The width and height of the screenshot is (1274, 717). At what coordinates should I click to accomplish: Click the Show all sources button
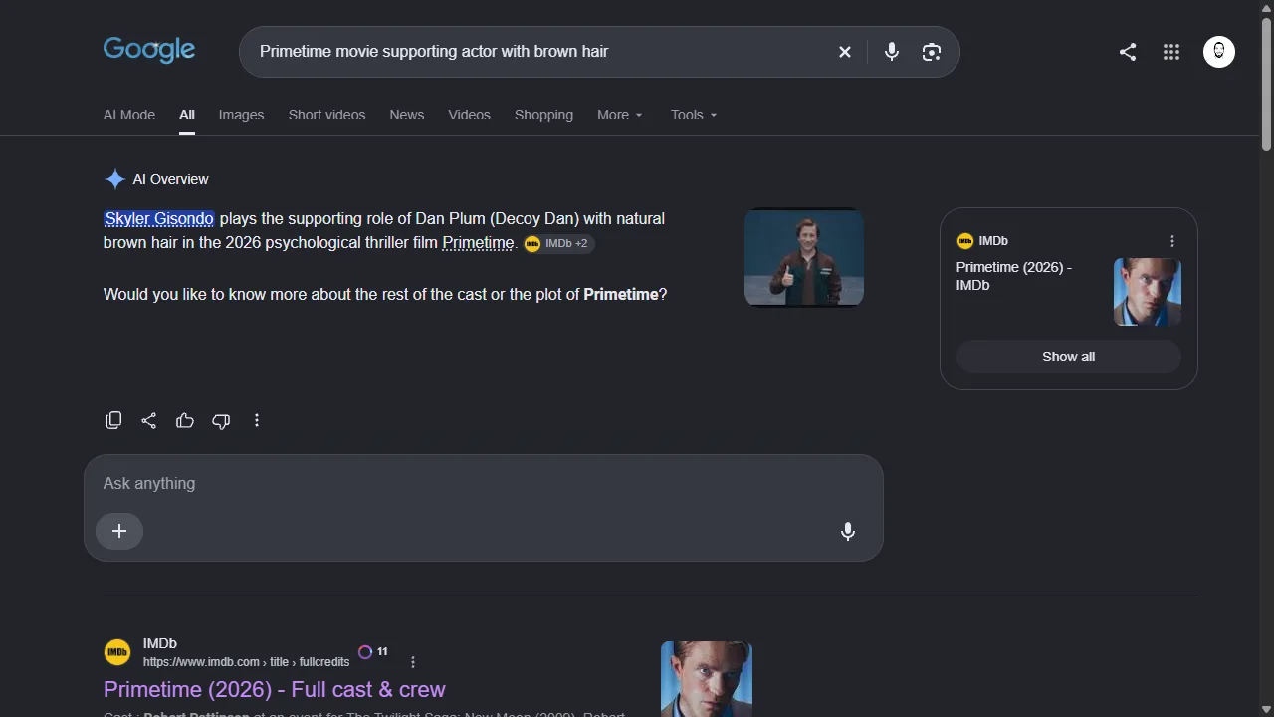1069,357
